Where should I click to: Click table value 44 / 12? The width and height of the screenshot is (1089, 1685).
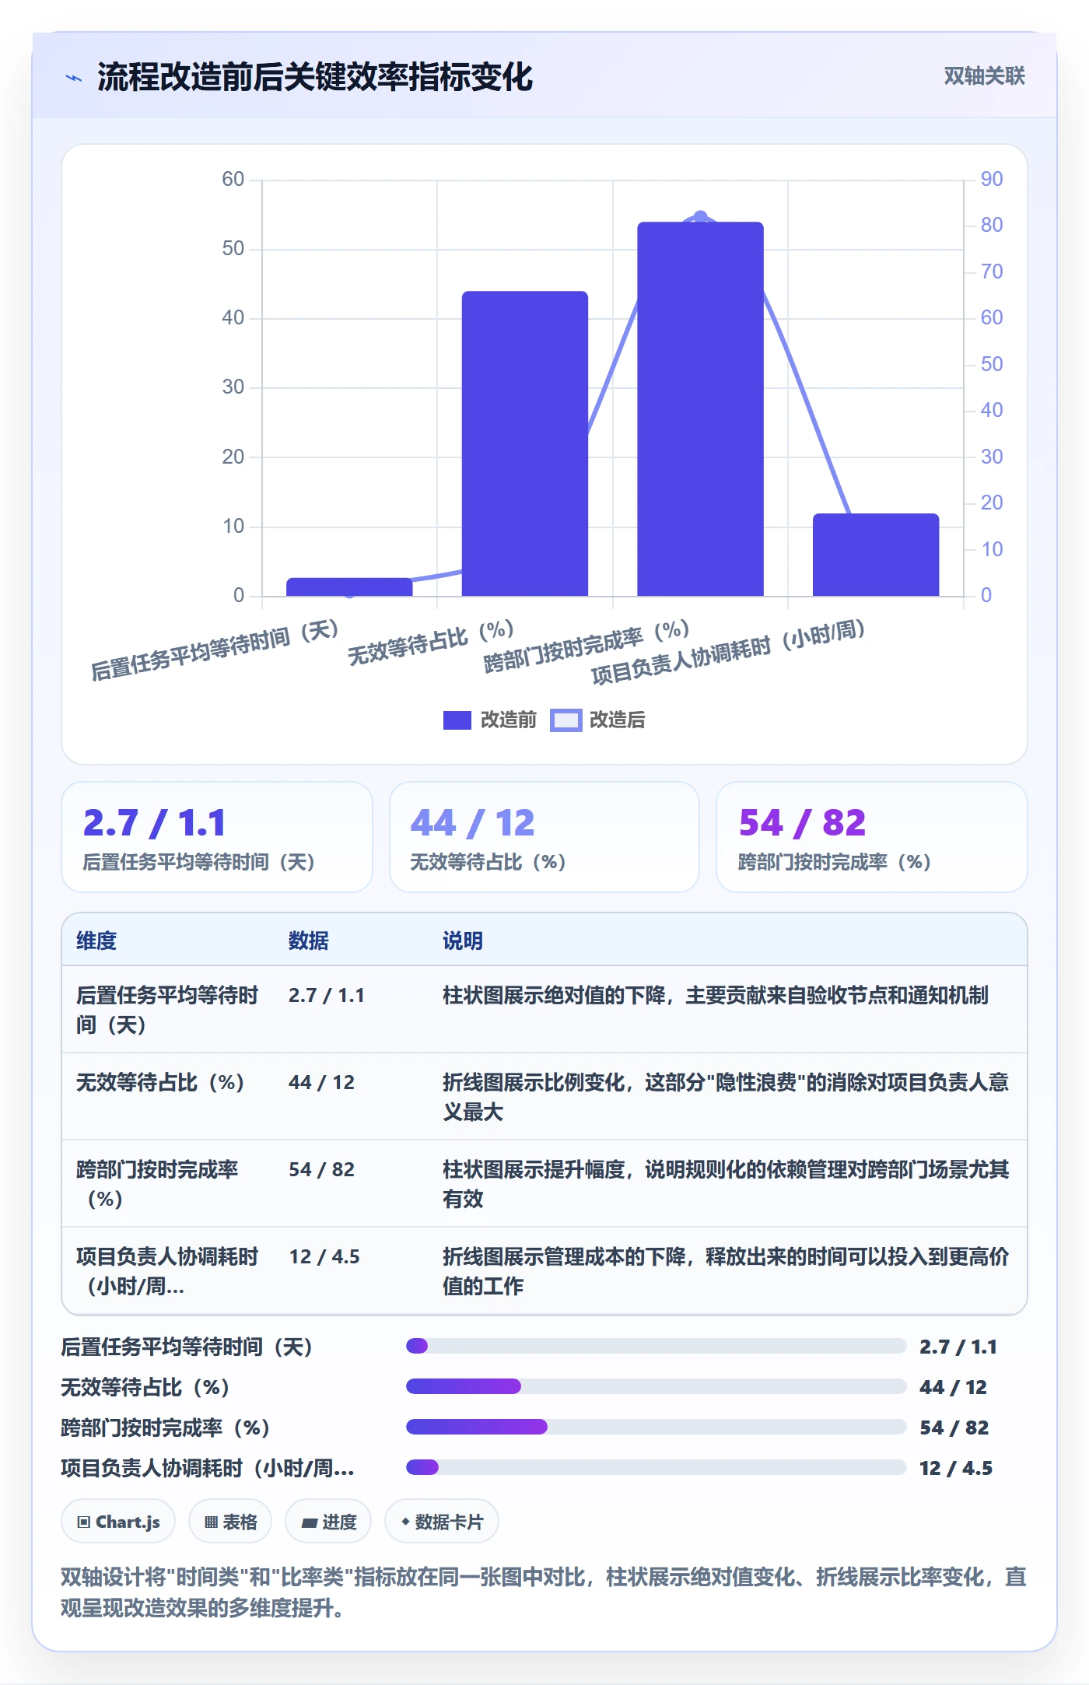pos(321,1082)
